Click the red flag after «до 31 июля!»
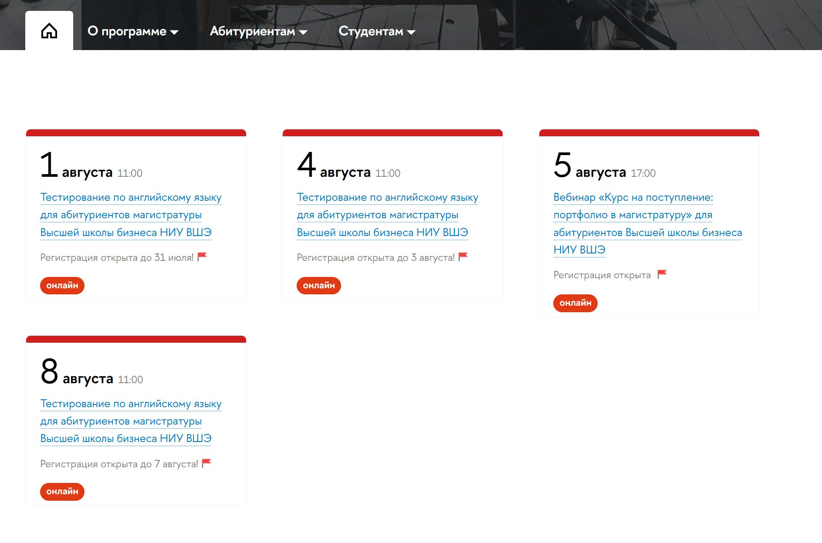Viewport: 822px width, 543px height. (x=202, y=257)
